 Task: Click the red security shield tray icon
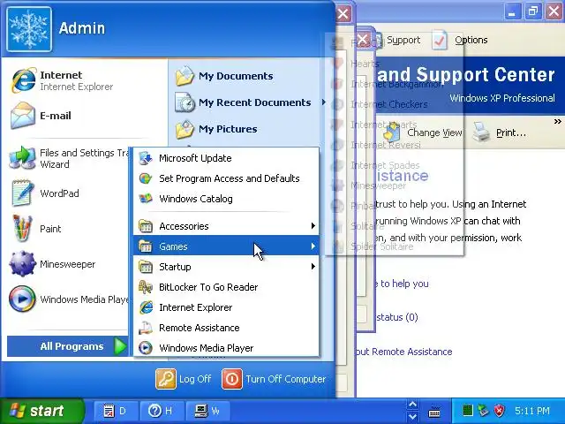tap(499, 410)
